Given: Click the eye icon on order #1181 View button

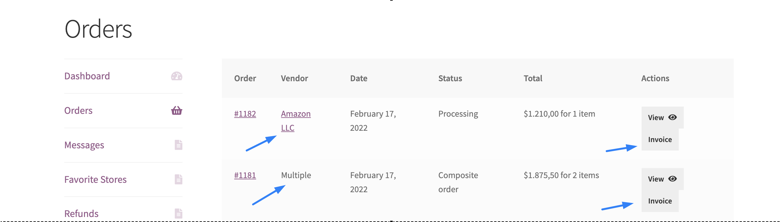Looking at the screenshot, I should click(x=673, y=179).
